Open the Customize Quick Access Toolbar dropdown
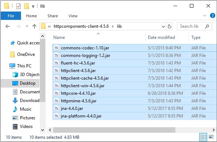 (x=33, y=6)
